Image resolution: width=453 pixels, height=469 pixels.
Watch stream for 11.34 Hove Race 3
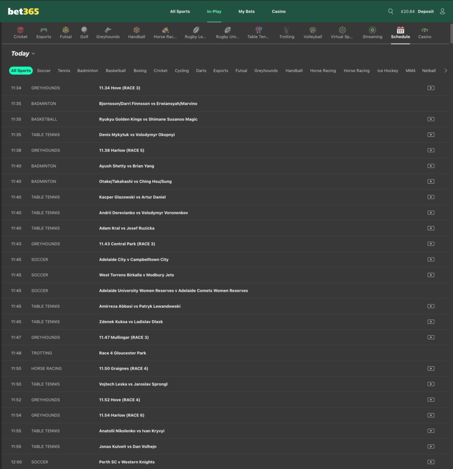pos(431,88)
